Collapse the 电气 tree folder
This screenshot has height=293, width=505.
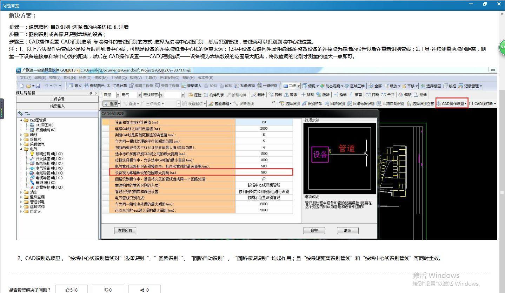pyautogui.click(x=21, y=149)
